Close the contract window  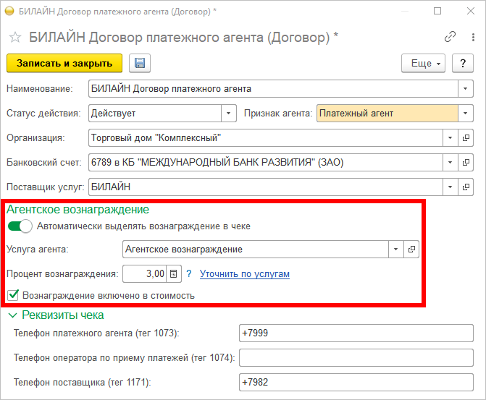pos(471,11)
